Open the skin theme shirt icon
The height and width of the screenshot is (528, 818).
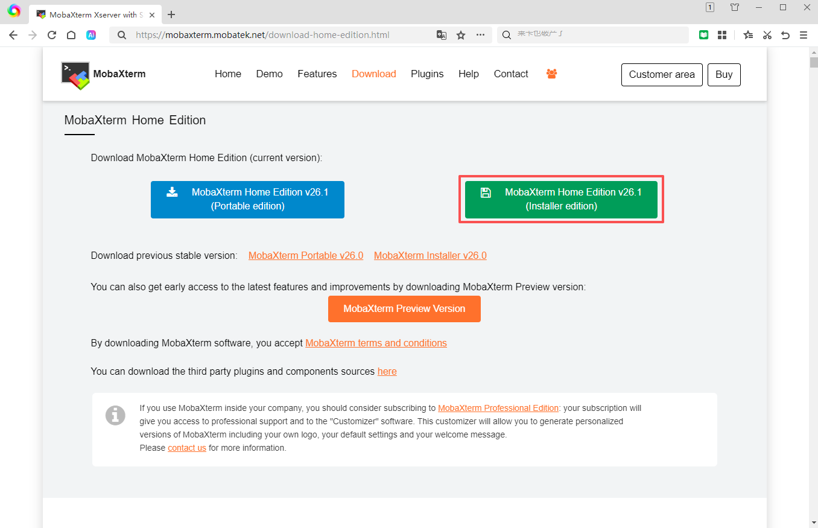735,7
